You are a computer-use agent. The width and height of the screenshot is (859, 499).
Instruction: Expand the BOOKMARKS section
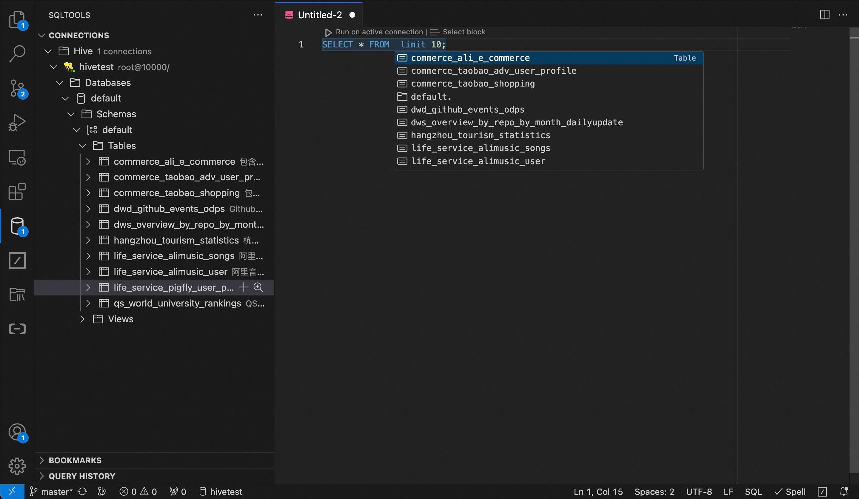[41, 460]
